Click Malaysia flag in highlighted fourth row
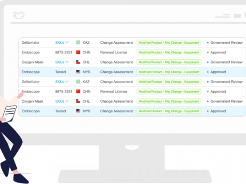Image resolution: width=246 pixels, height=184 pixels. [78, 72]
